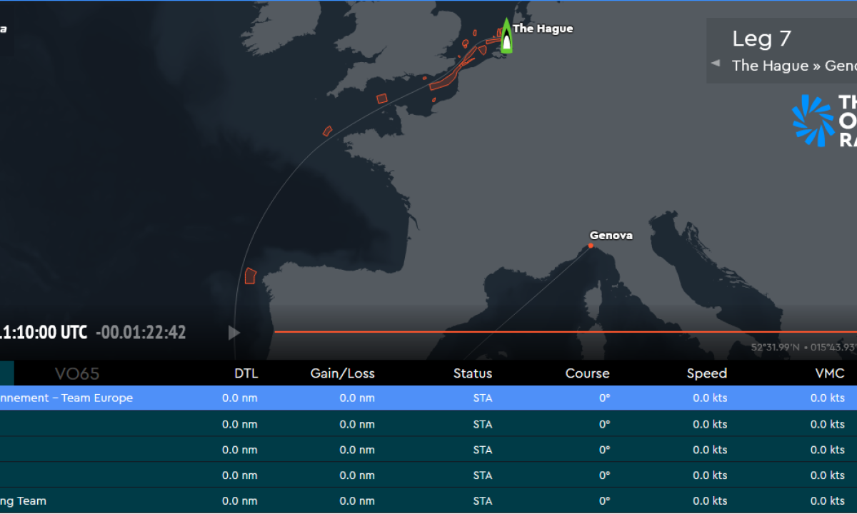The height and width of the screenshot is (514, 857).
Task: Select the highlighted Team Europe row
Action: coord(428,398)
